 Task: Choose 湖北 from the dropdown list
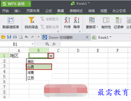point(39,62)
